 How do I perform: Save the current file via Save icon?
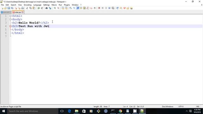pos(9,8)
